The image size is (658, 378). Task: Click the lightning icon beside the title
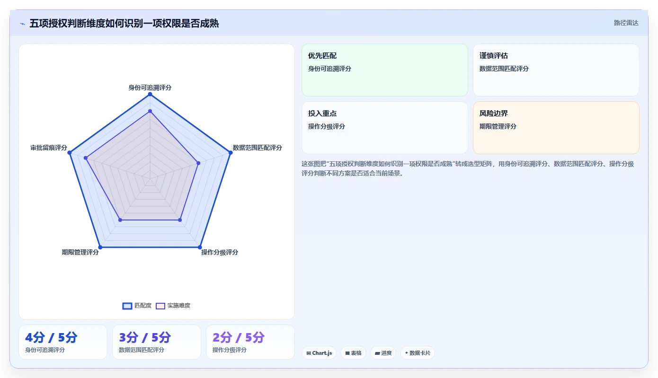click(22, 24)
